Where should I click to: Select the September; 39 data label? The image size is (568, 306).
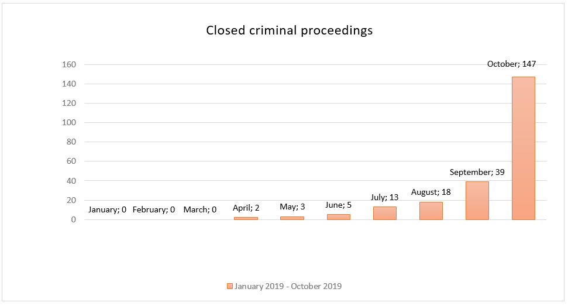click(x=477, y=172)
